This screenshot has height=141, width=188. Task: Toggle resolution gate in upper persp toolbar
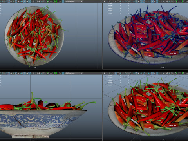(121, 2)
